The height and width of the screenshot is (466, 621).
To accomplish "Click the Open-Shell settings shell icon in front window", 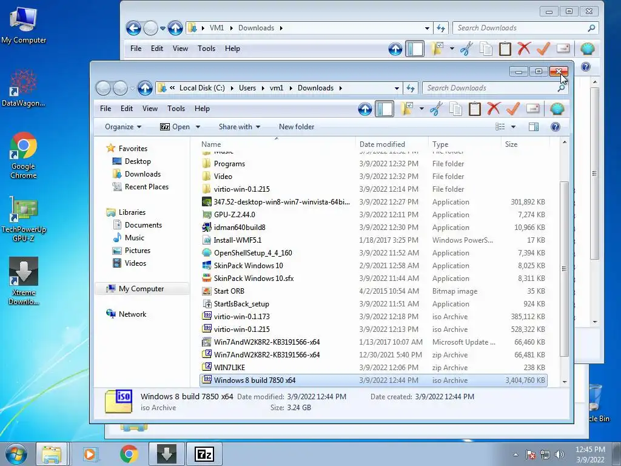I will [x=557, y=109].
